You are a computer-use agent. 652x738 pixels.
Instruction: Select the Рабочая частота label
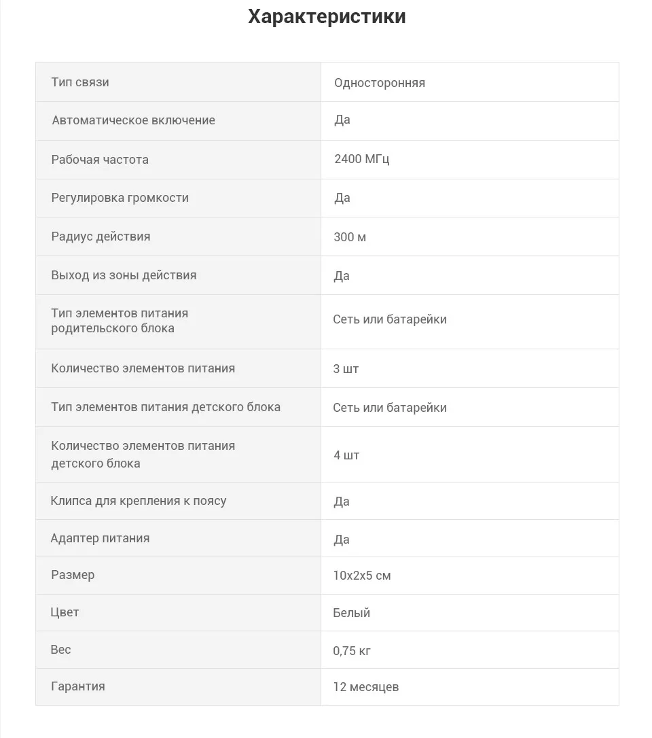100,160
